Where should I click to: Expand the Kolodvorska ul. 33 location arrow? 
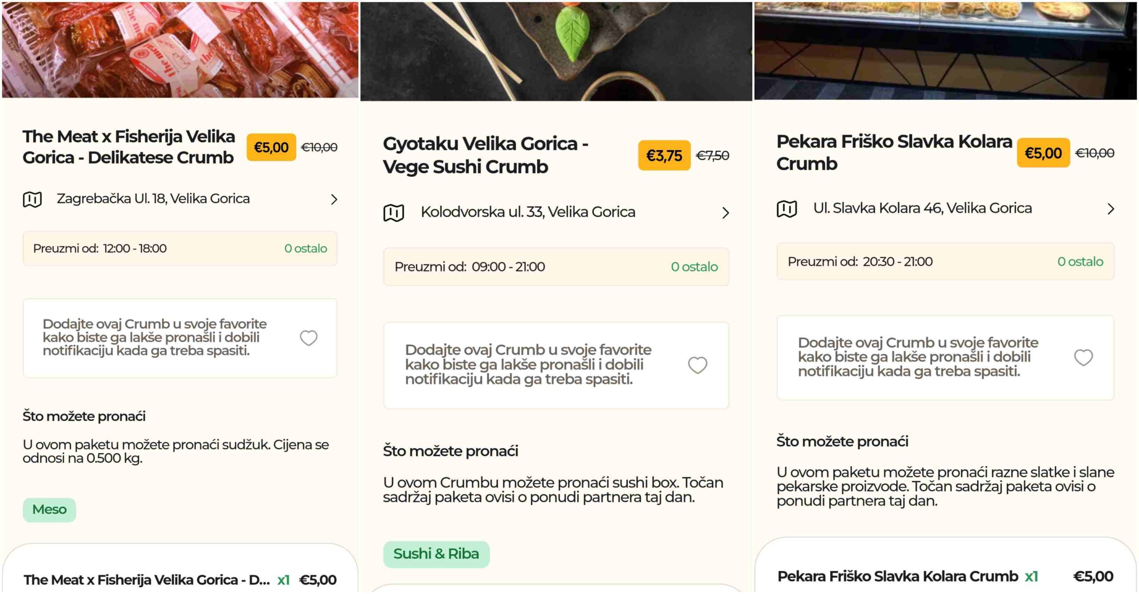tap(726, 213)
